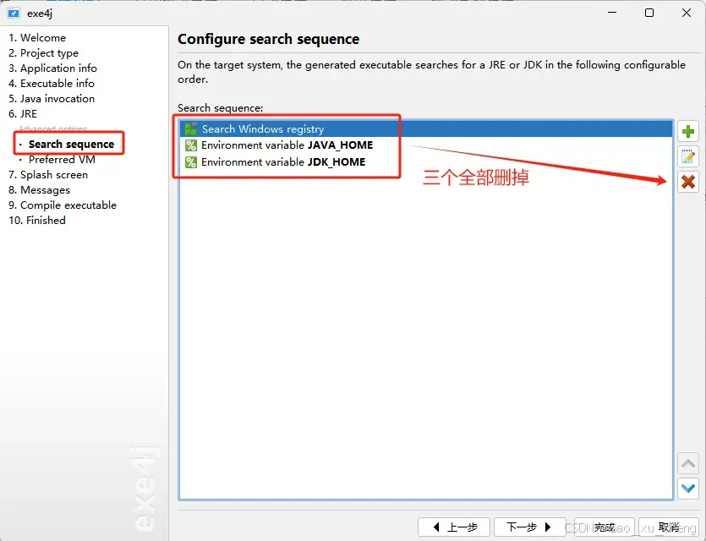Select Search sequence advanced option
Image resolution: width=706 pixels, height=541 pixels.
[71, 144]
